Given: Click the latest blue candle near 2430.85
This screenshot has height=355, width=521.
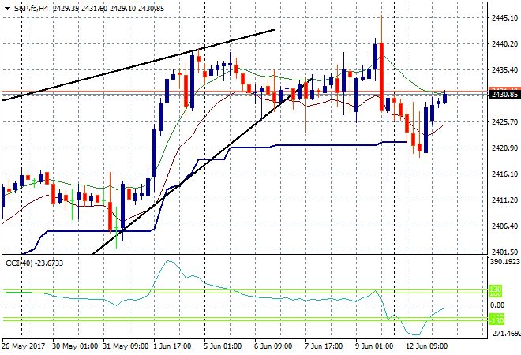Looking at the screenshot, I should [445, 98].
